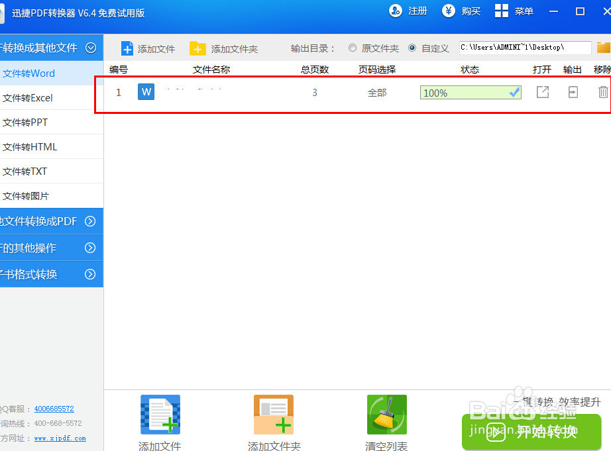Click the blue 添加文件 toolbar icon

127,49
